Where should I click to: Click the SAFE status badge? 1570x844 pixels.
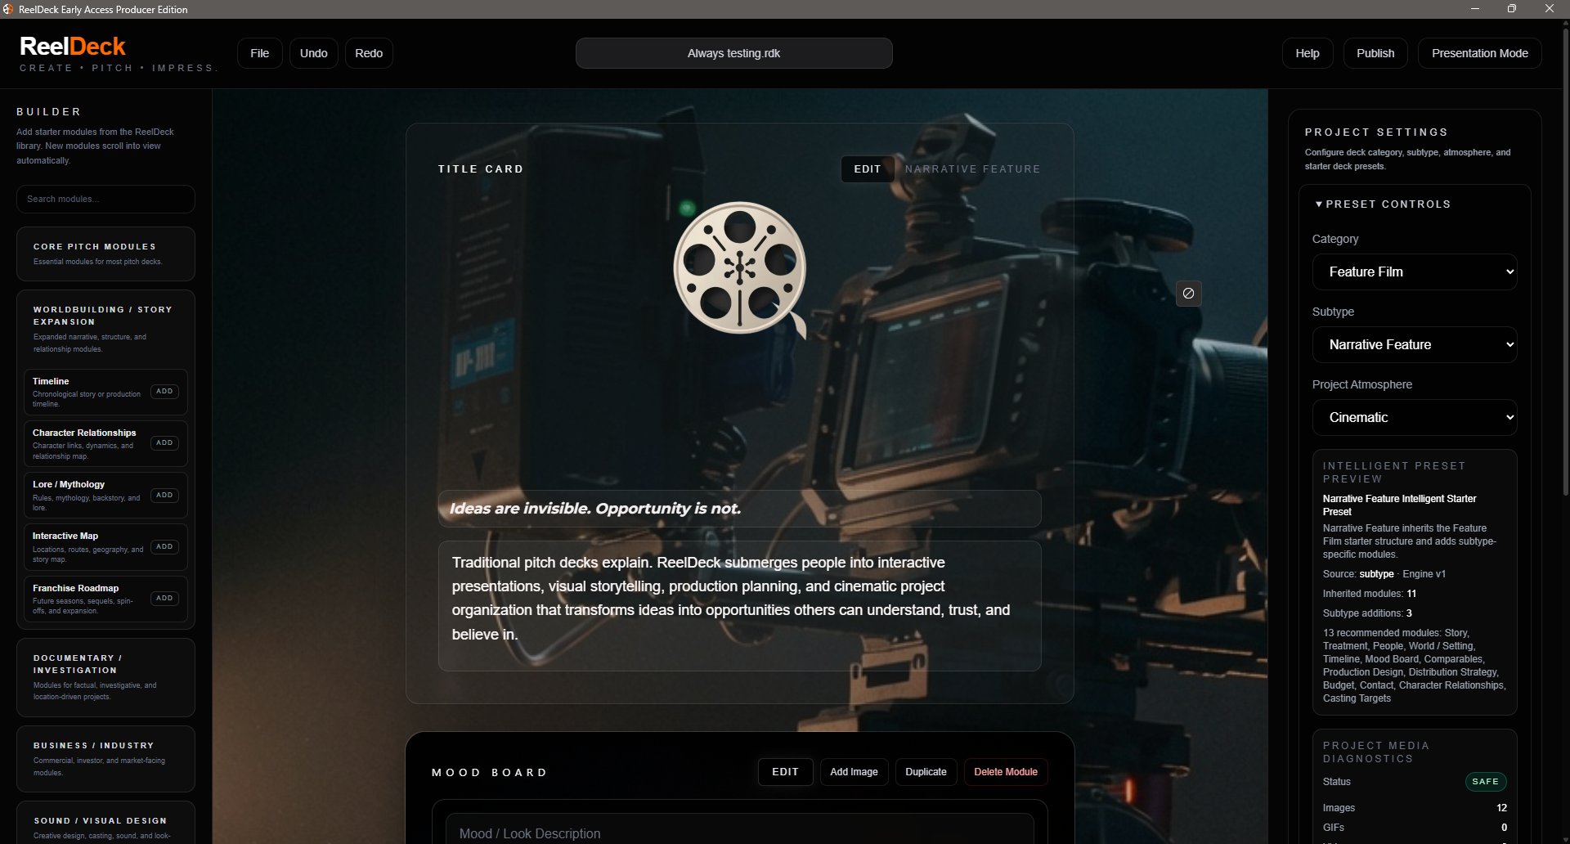click(x=1486, y=782)
